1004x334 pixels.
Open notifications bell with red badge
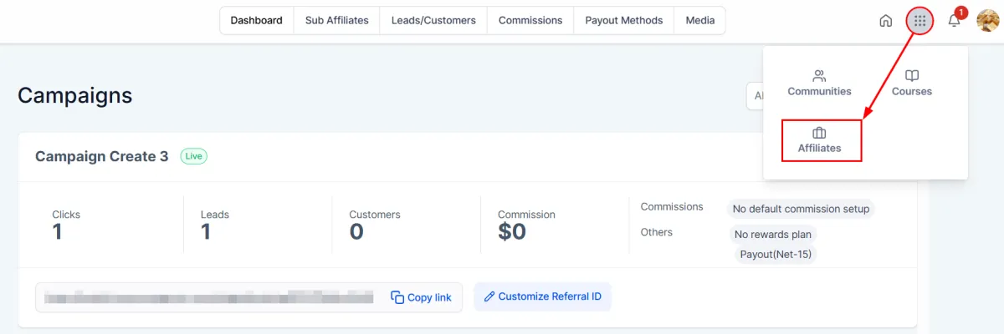[955, 20]
